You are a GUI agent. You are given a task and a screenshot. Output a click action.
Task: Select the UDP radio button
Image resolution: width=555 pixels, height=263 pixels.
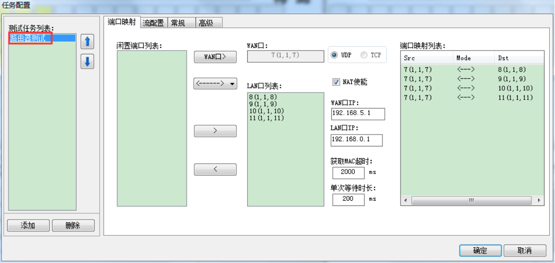334,55
